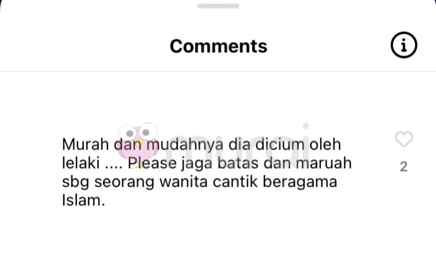Select the comment line starting with Murah
The image size is (436, 264).
click(x=201, y=144)
